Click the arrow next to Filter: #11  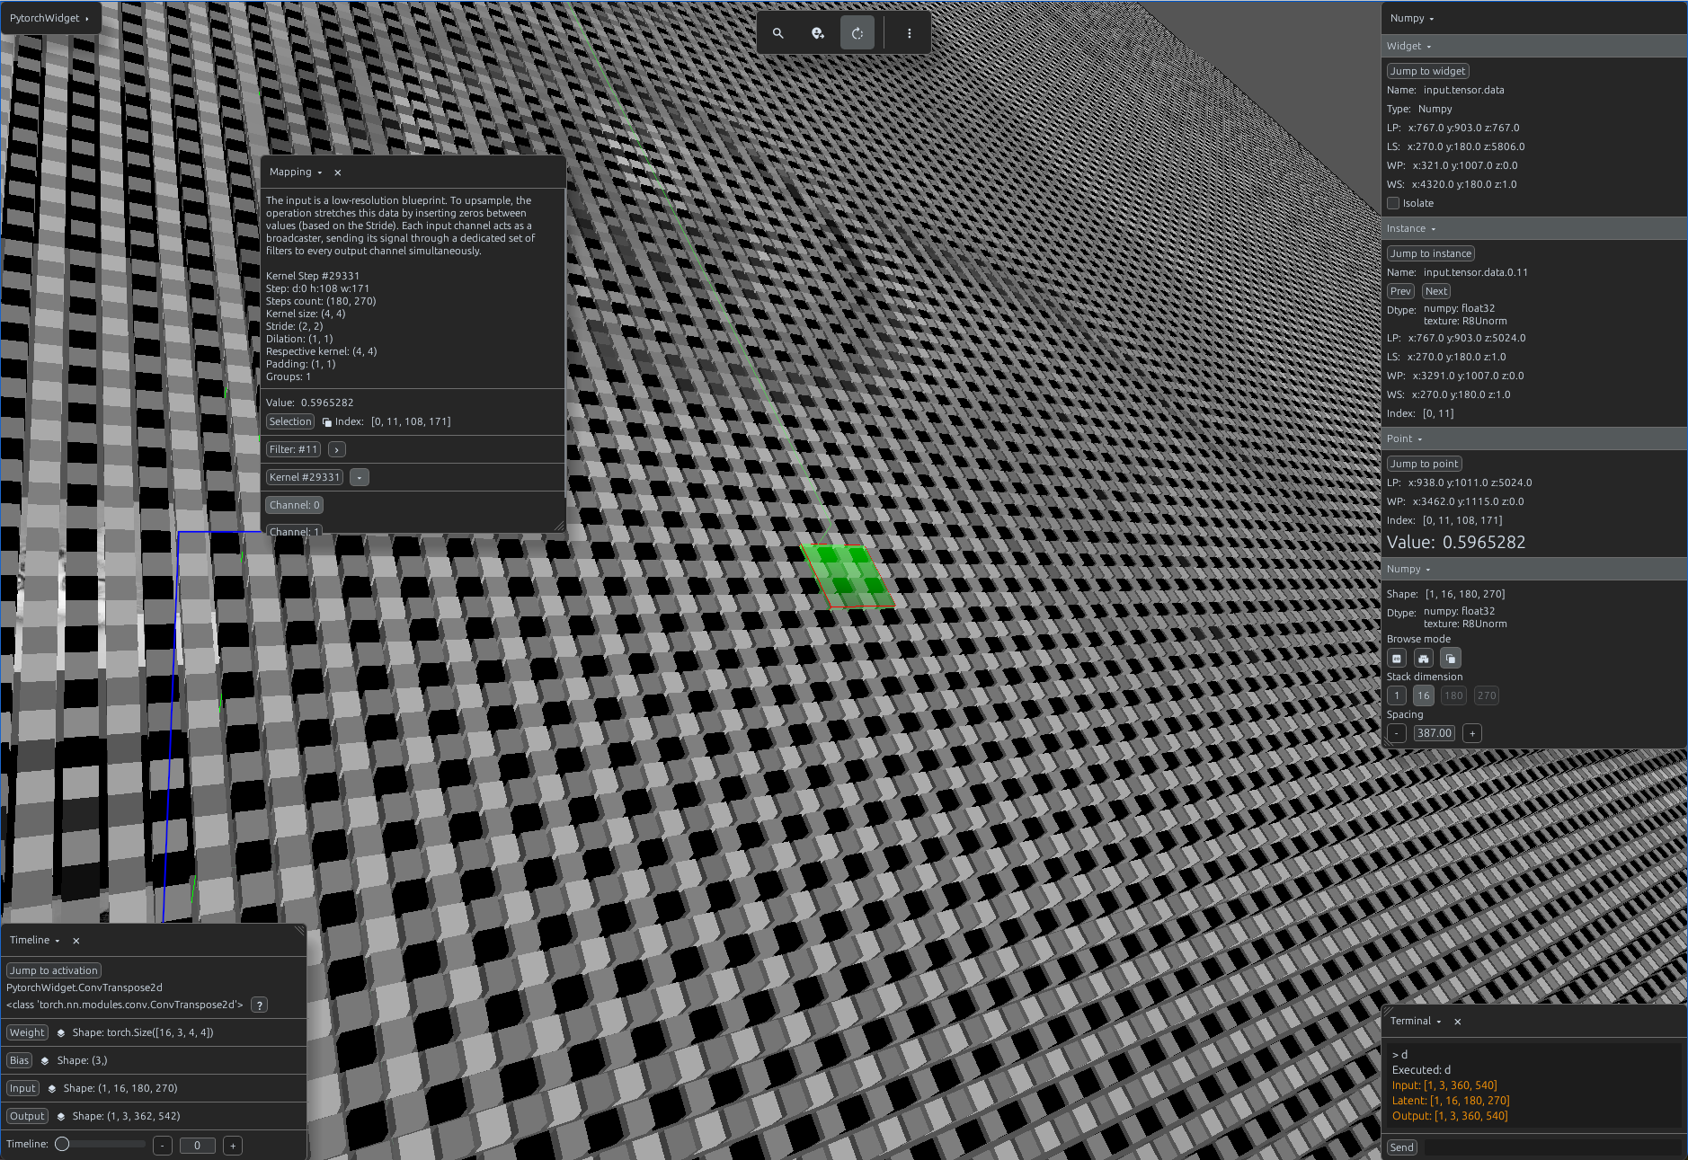(336, 450)
